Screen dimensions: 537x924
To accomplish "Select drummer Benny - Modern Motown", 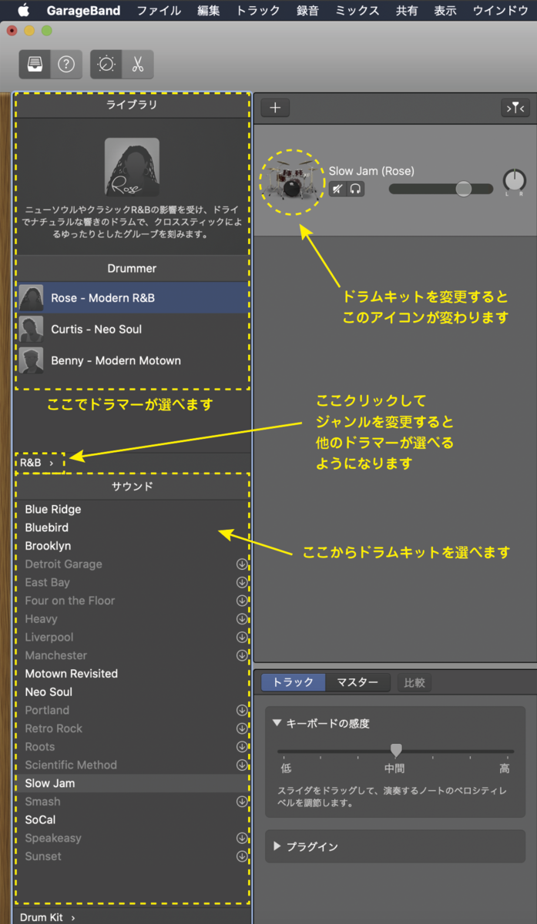I will click(133, 360).
